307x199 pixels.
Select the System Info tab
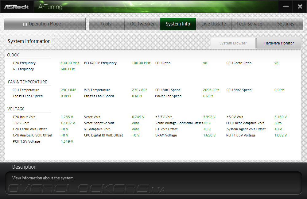click(x=178, y=24)
